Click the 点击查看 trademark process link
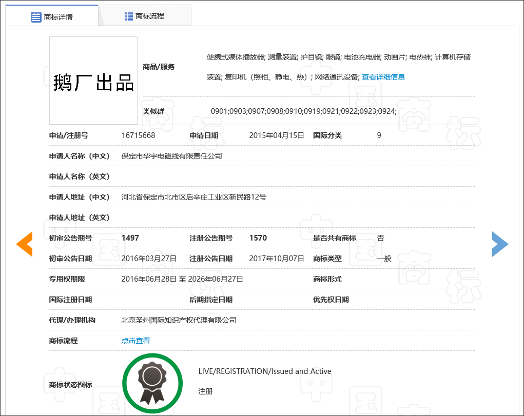The height and width of the screenshot is (416, 524). point(135,341)
